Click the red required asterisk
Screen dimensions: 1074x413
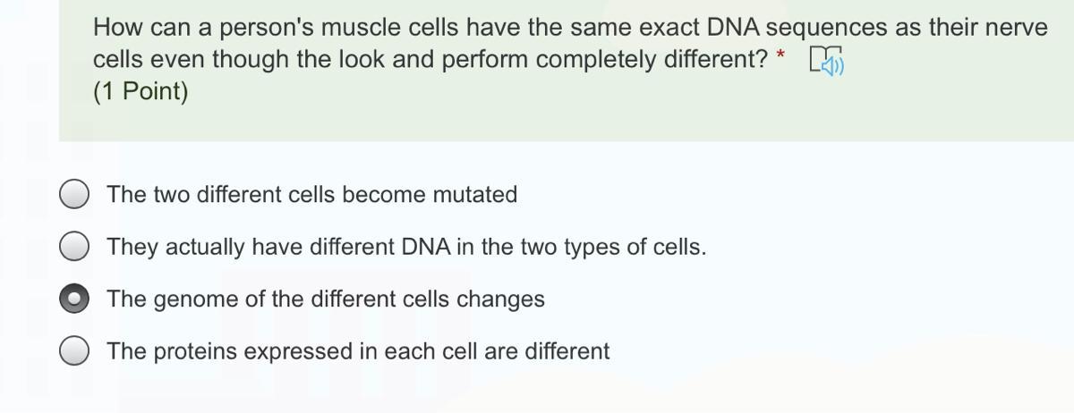click(x=782, y=56)
